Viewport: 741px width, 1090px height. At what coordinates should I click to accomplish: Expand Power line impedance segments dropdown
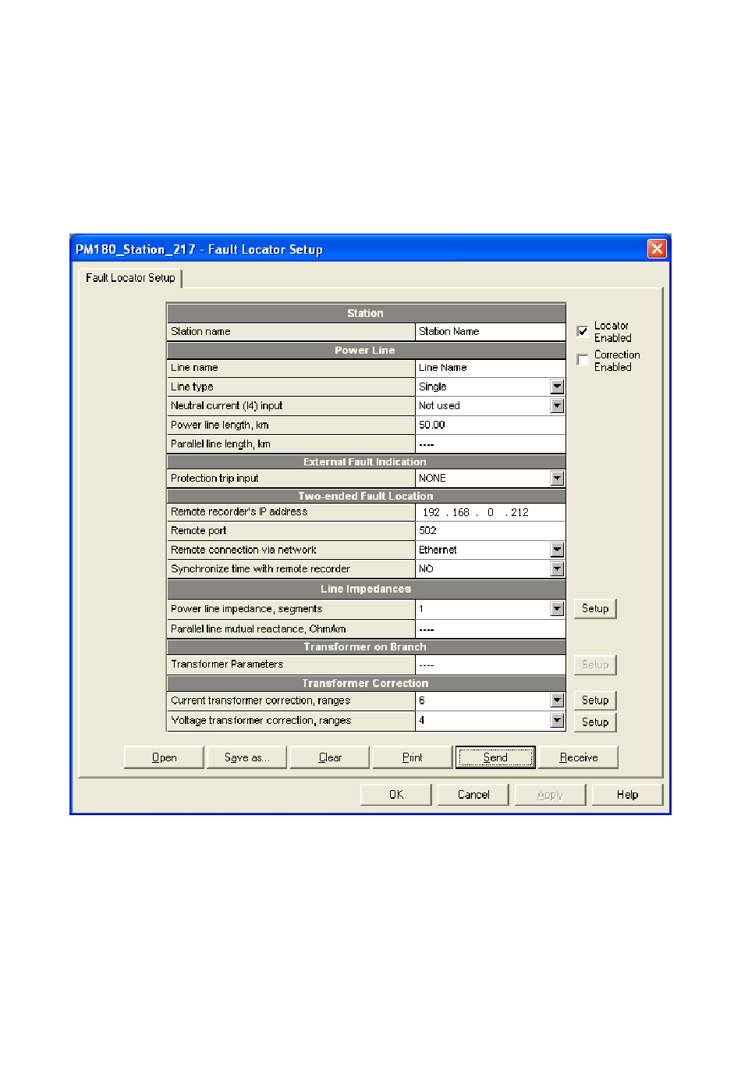557,609
